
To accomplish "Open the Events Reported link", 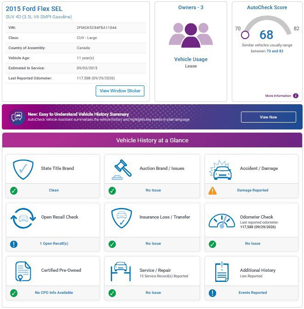I will pos(252,292).
